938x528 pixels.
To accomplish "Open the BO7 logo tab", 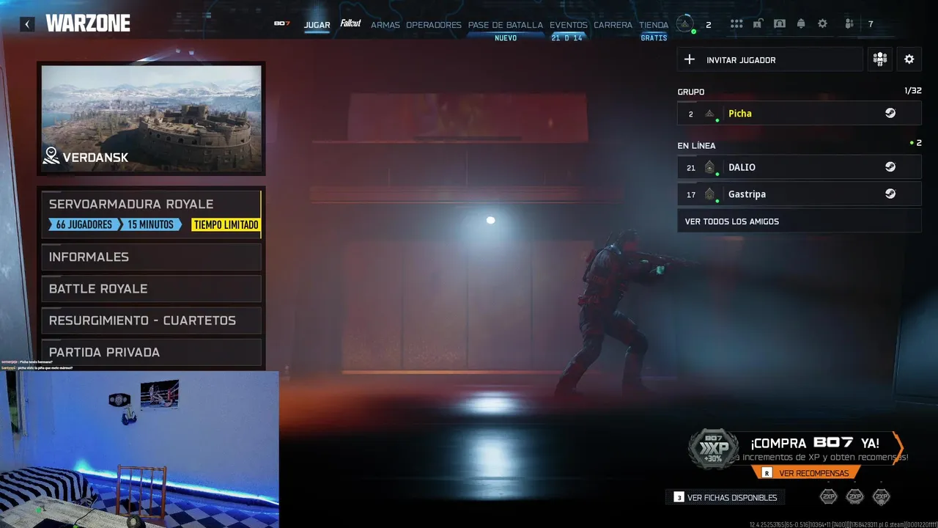I will (x=282, y=23).
